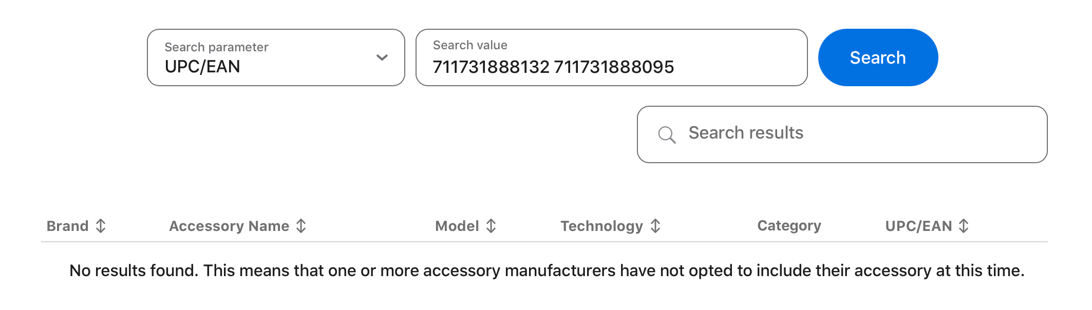
Task: Sort by Model using the arrow icon
Action: (492, 226)
